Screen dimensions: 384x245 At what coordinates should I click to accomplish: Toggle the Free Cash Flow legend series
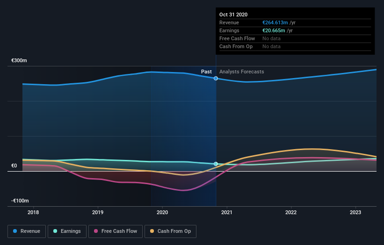coord(116,231)
